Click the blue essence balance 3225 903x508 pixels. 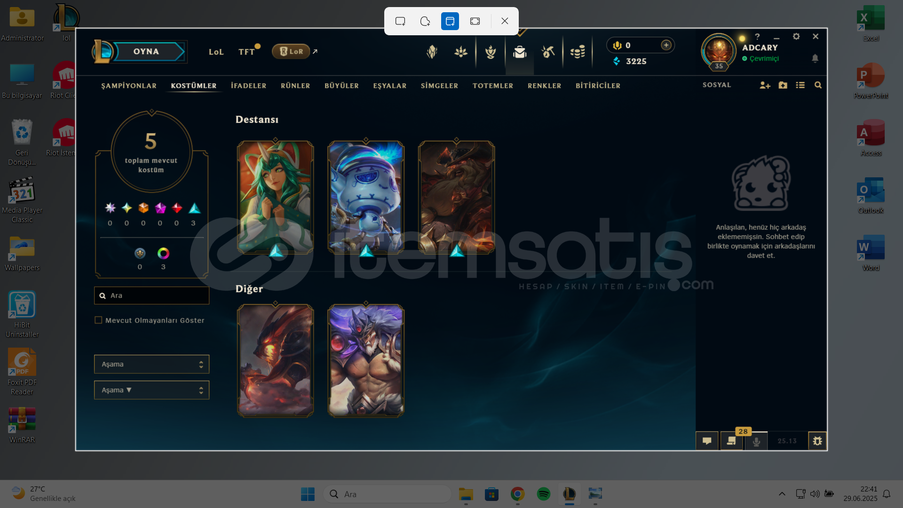tap(630, 62)
